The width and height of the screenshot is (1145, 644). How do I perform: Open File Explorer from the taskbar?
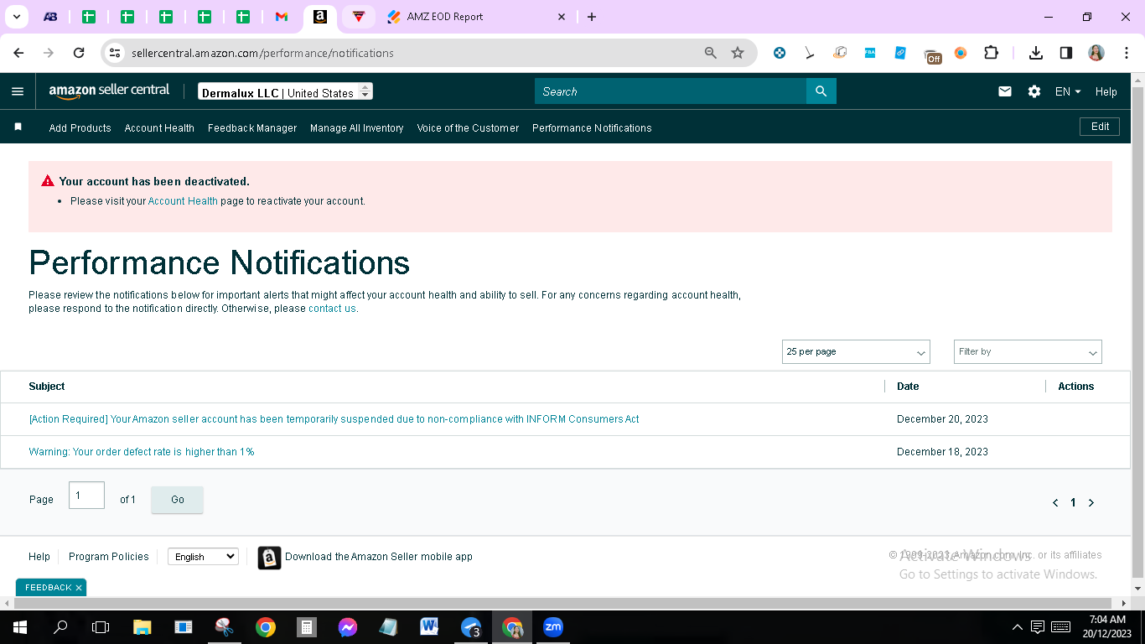(x=142, y=627)
